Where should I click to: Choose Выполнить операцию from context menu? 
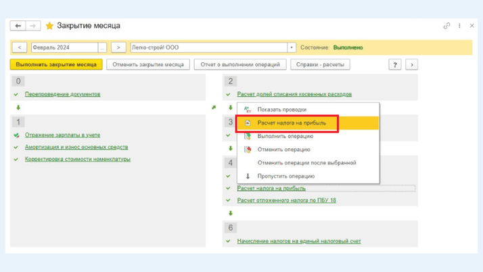[x=285, y=136]
